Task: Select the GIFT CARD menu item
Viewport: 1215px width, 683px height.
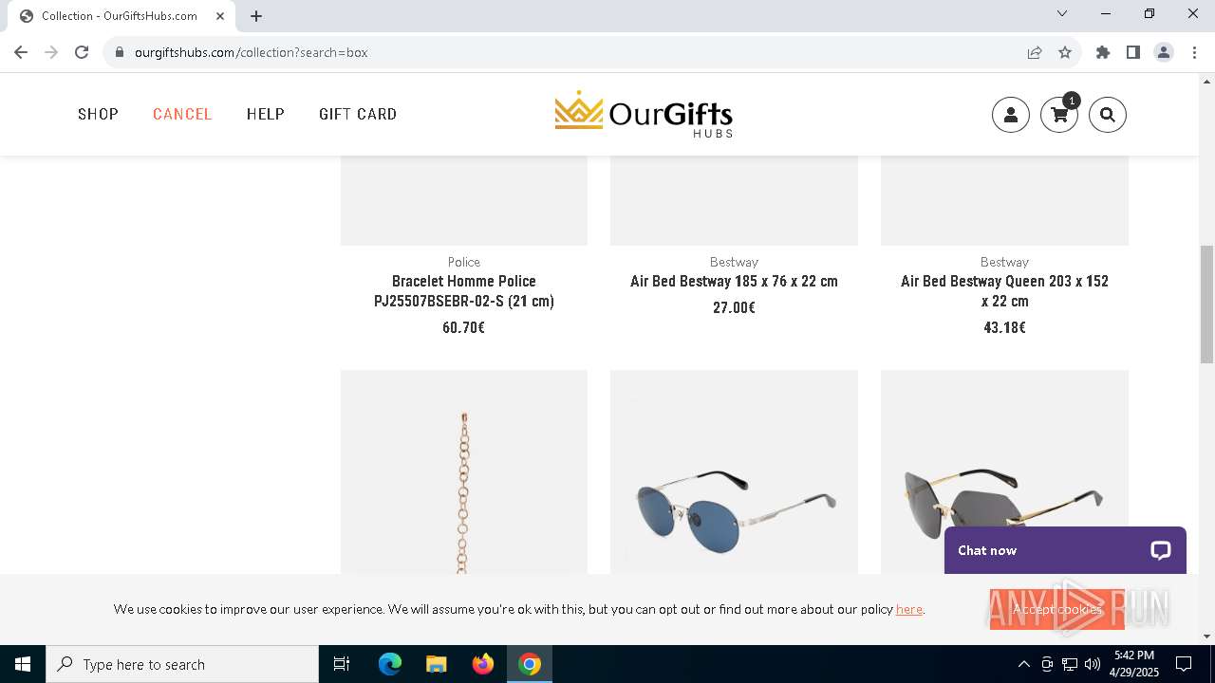Action: pos(358,114)
